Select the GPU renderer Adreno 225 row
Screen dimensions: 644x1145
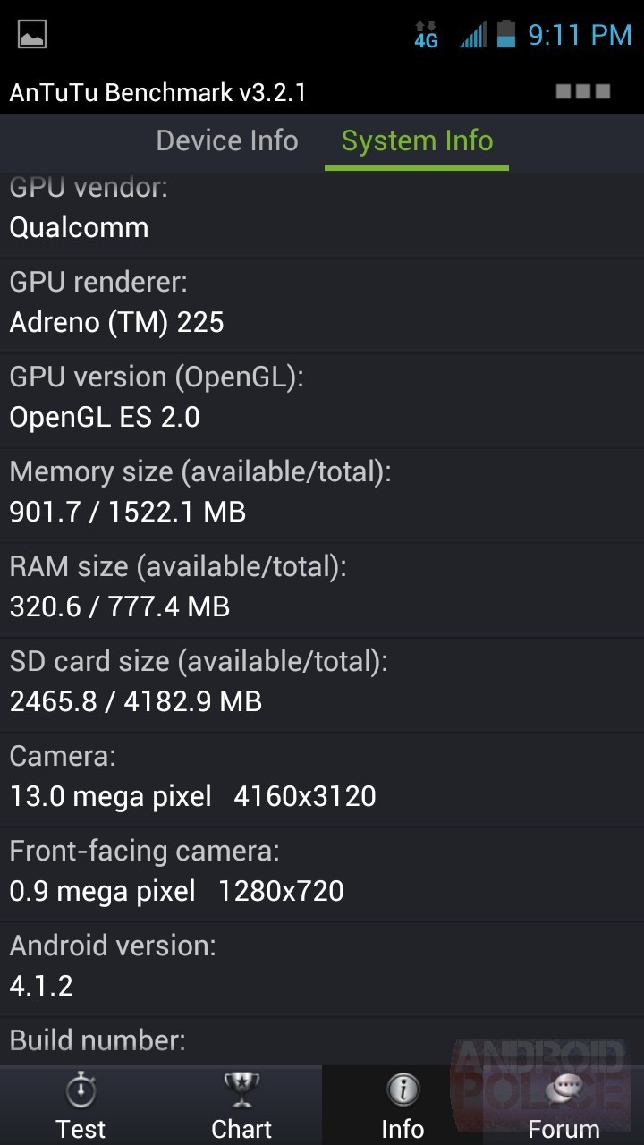tap(322, 306)
